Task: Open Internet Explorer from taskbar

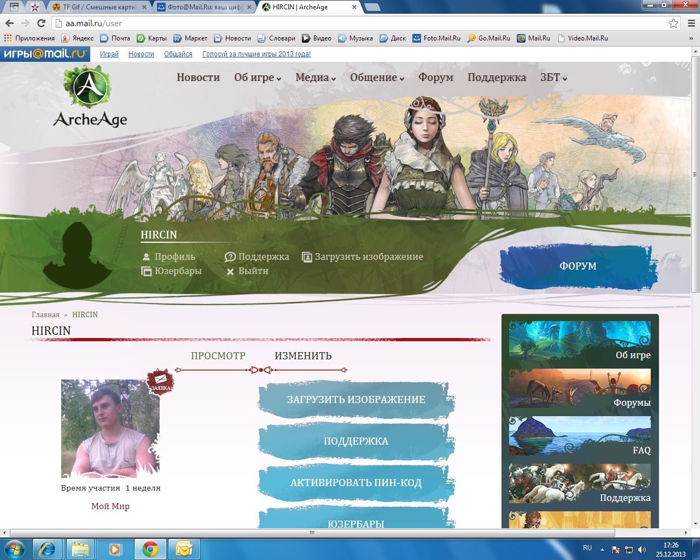Action: [x=48, y=549]
